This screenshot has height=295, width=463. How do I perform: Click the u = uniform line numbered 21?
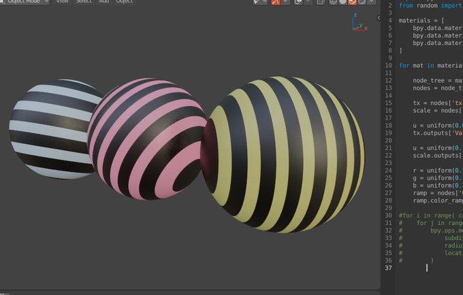click(x=438, y=148)
